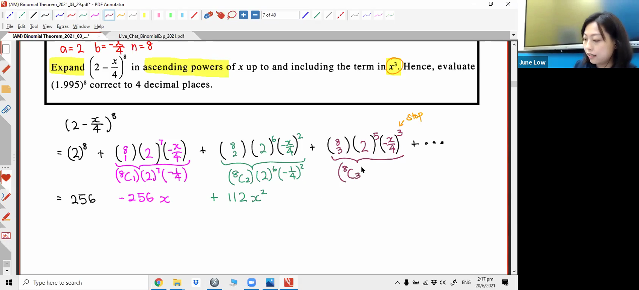Select the black freehand pen
Image resolution: width=639 pixels, height=290 pixels.
[x=45, y=15]
